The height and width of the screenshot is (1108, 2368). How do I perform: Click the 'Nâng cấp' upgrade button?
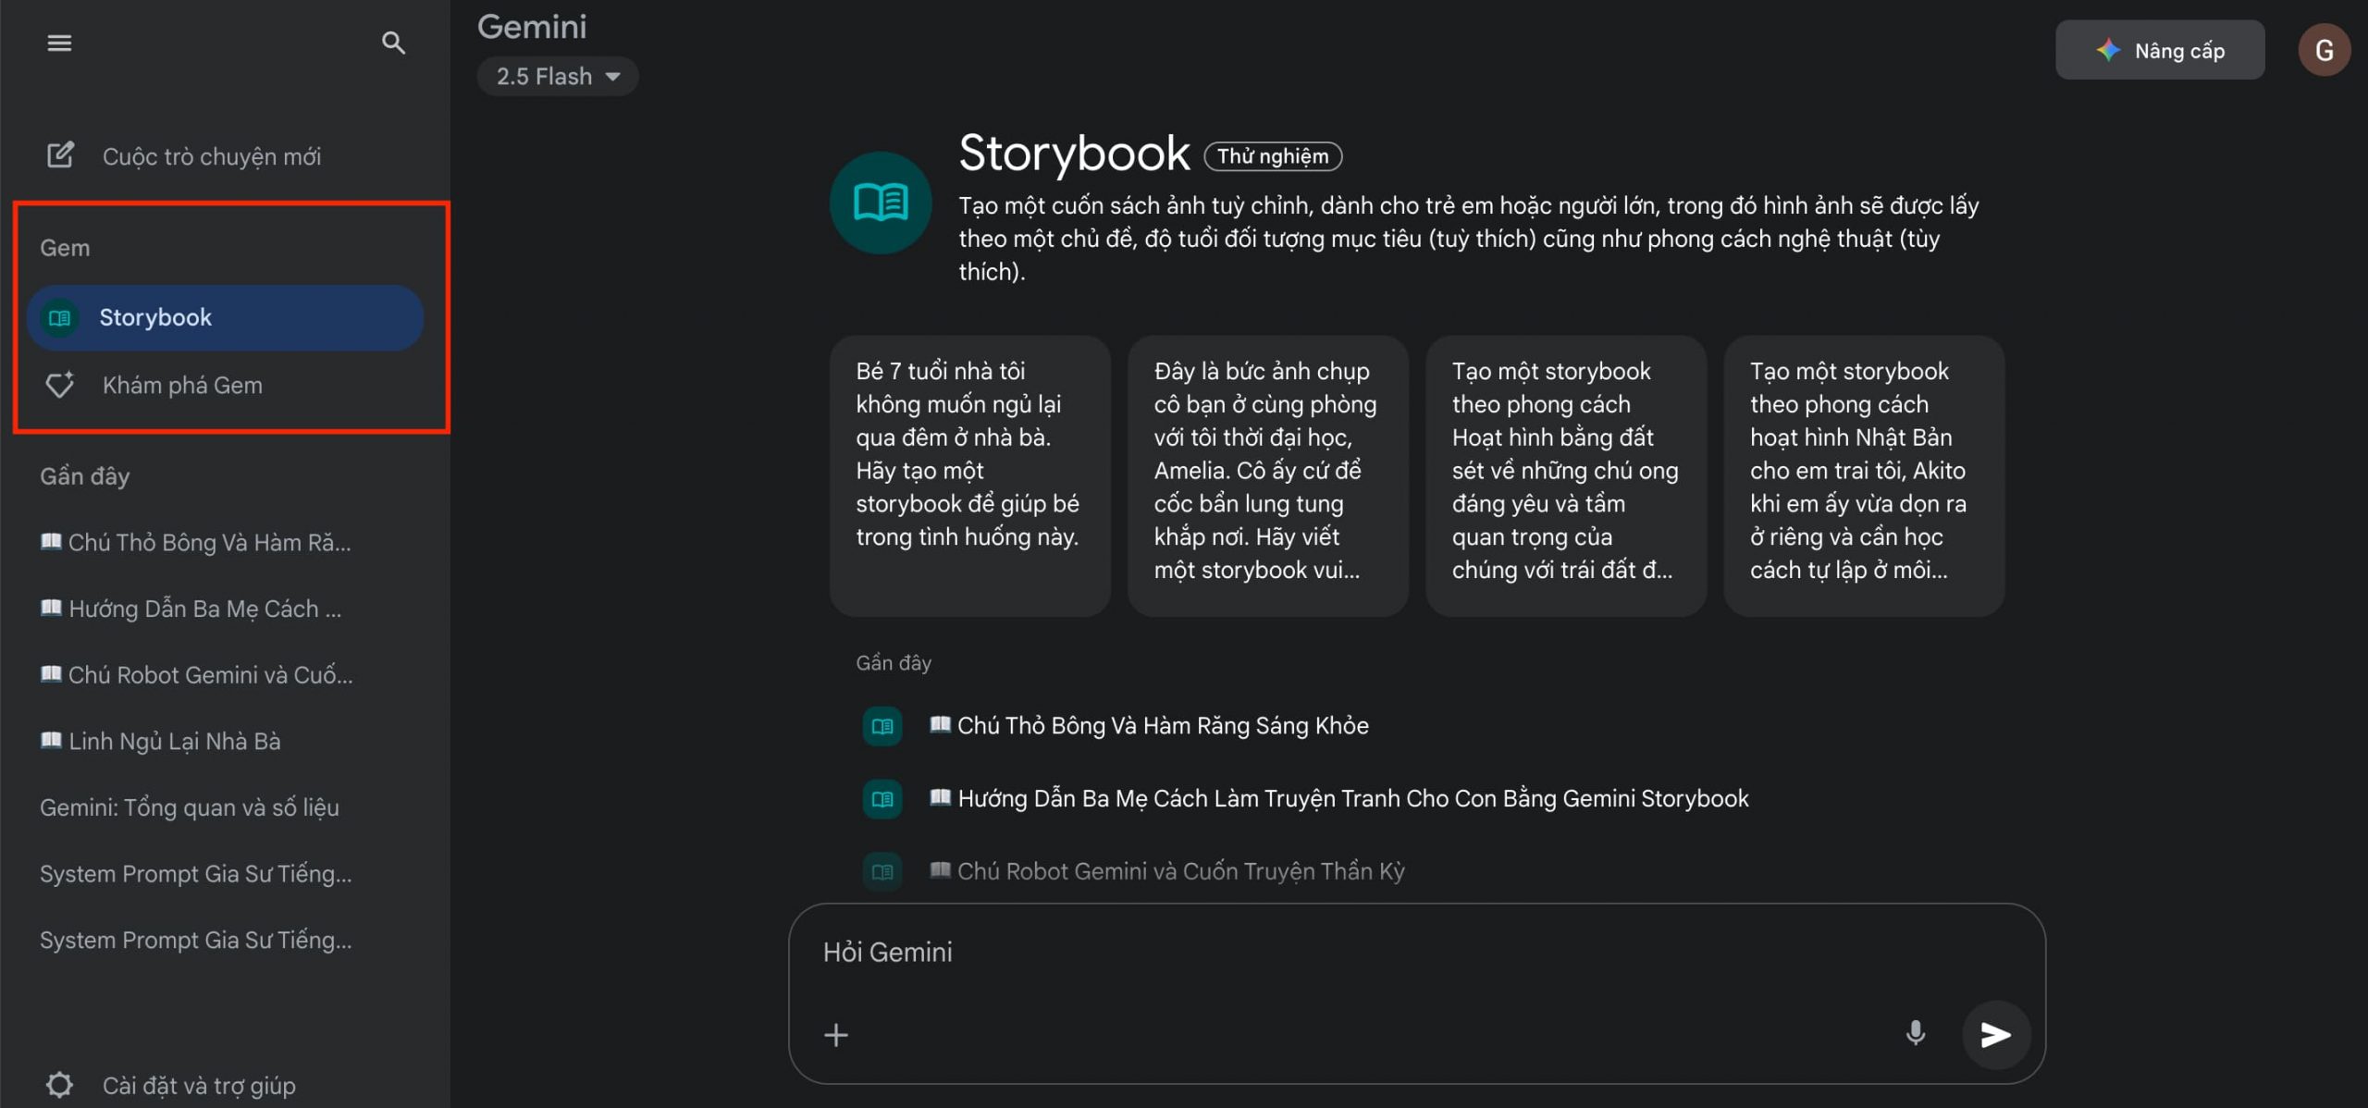click(x=2160, y=50)
